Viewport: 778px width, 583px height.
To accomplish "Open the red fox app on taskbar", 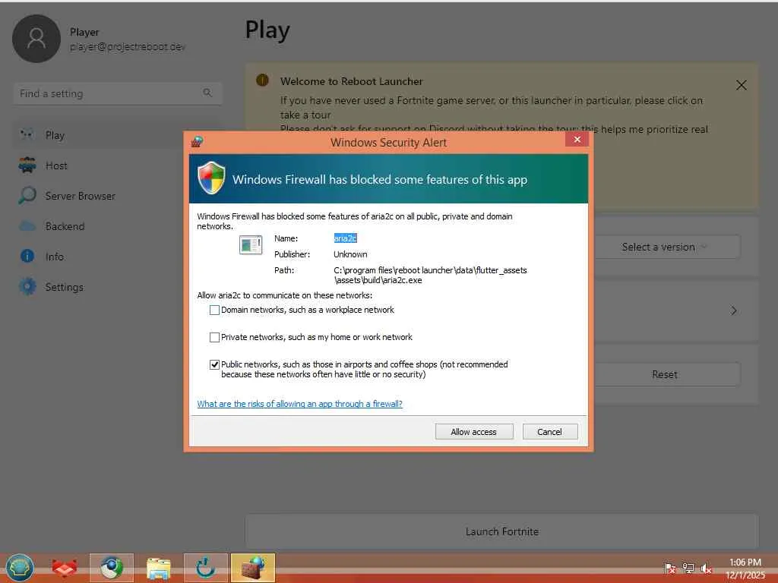I will point(65,568).
